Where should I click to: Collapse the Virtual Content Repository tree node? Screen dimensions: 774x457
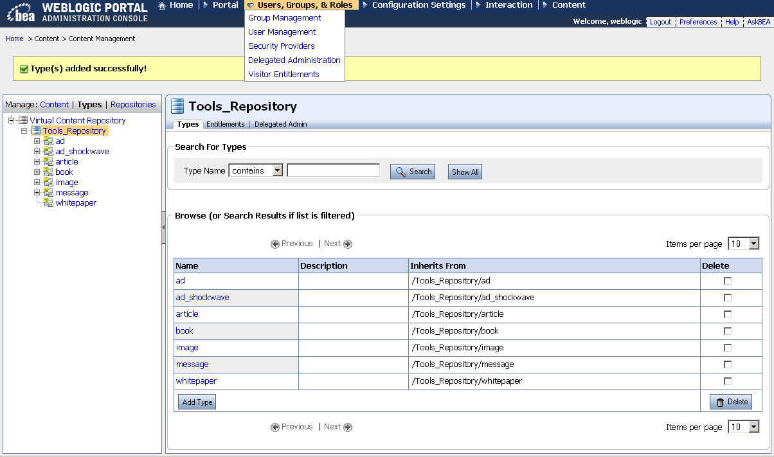(12, 120)
